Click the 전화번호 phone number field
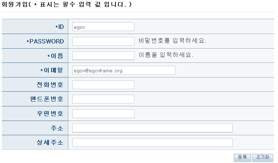Screen dimensions: 278x163 point(103,85)
